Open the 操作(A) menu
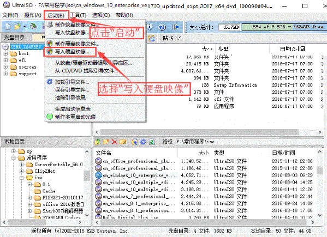The height and width of the screenshot is (237, 327). point(33,15)
